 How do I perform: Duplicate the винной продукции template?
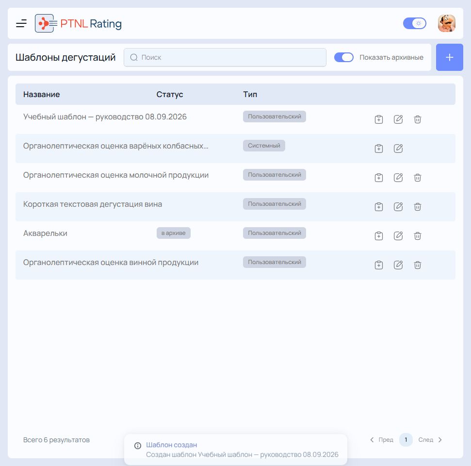point(379,265)
